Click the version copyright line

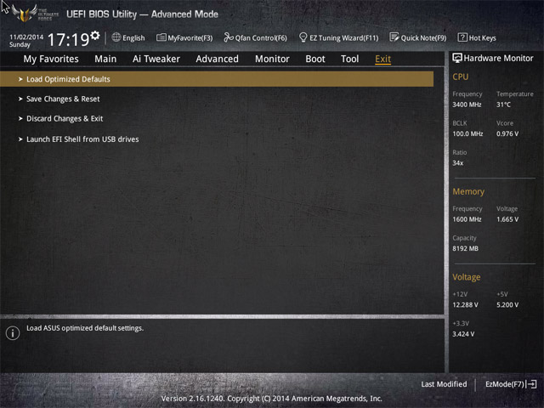pos(272,399)
